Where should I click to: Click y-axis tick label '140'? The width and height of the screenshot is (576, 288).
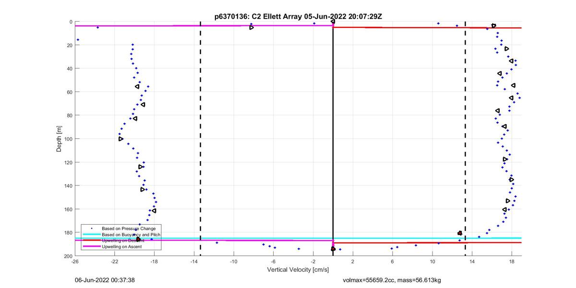(68, 186)
